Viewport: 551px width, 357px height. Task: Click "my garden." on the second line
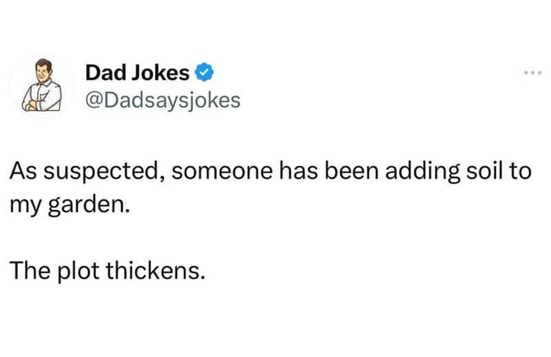[x=70, y=206]
